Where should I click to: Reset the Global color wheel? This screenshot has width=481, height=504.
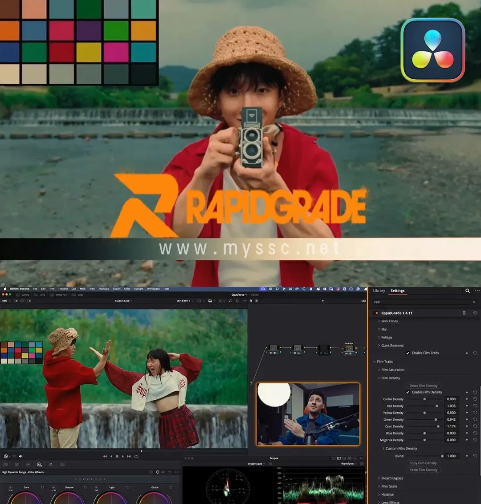(x=171, y=487)
